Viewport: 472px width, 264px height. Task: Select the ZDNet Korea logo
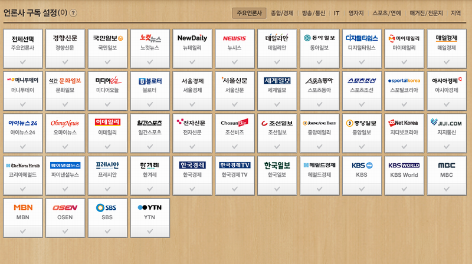(x=403, y=123)
